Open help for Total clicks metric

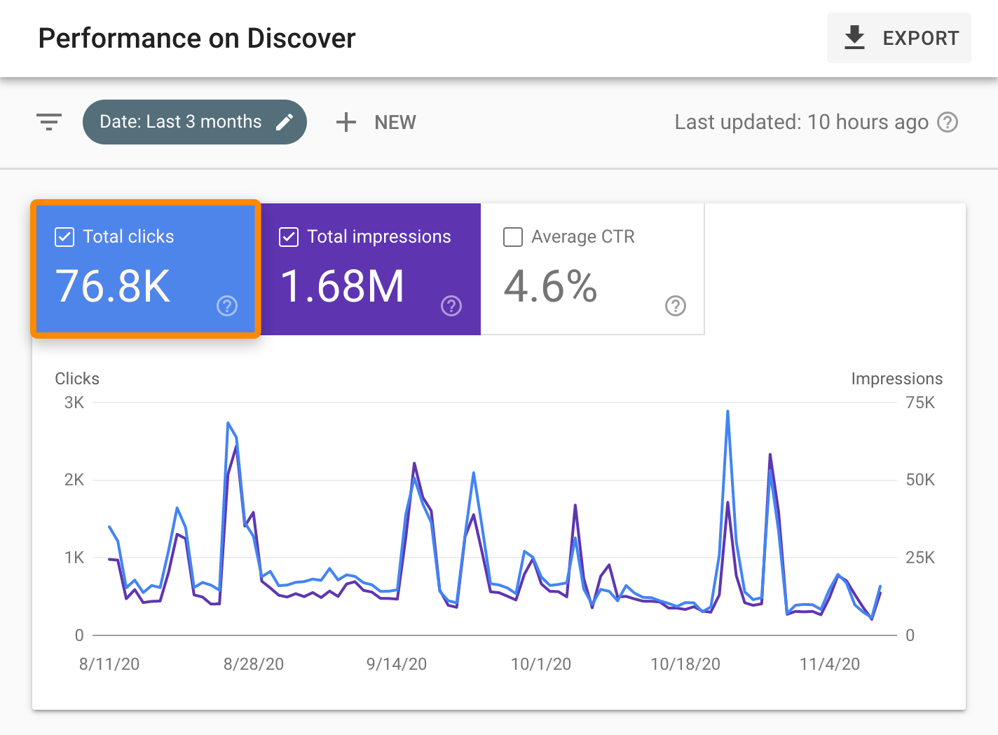pyautogui.click(x=226, y=306)
